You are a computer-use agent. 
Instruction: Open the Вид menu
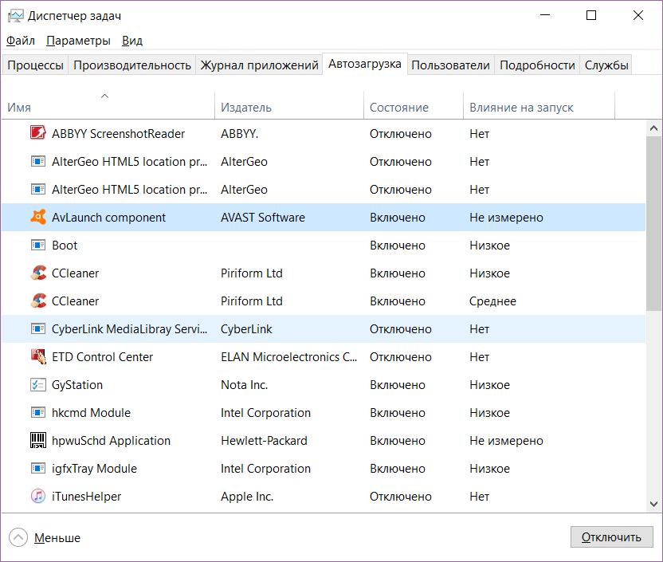pos(132,41)
